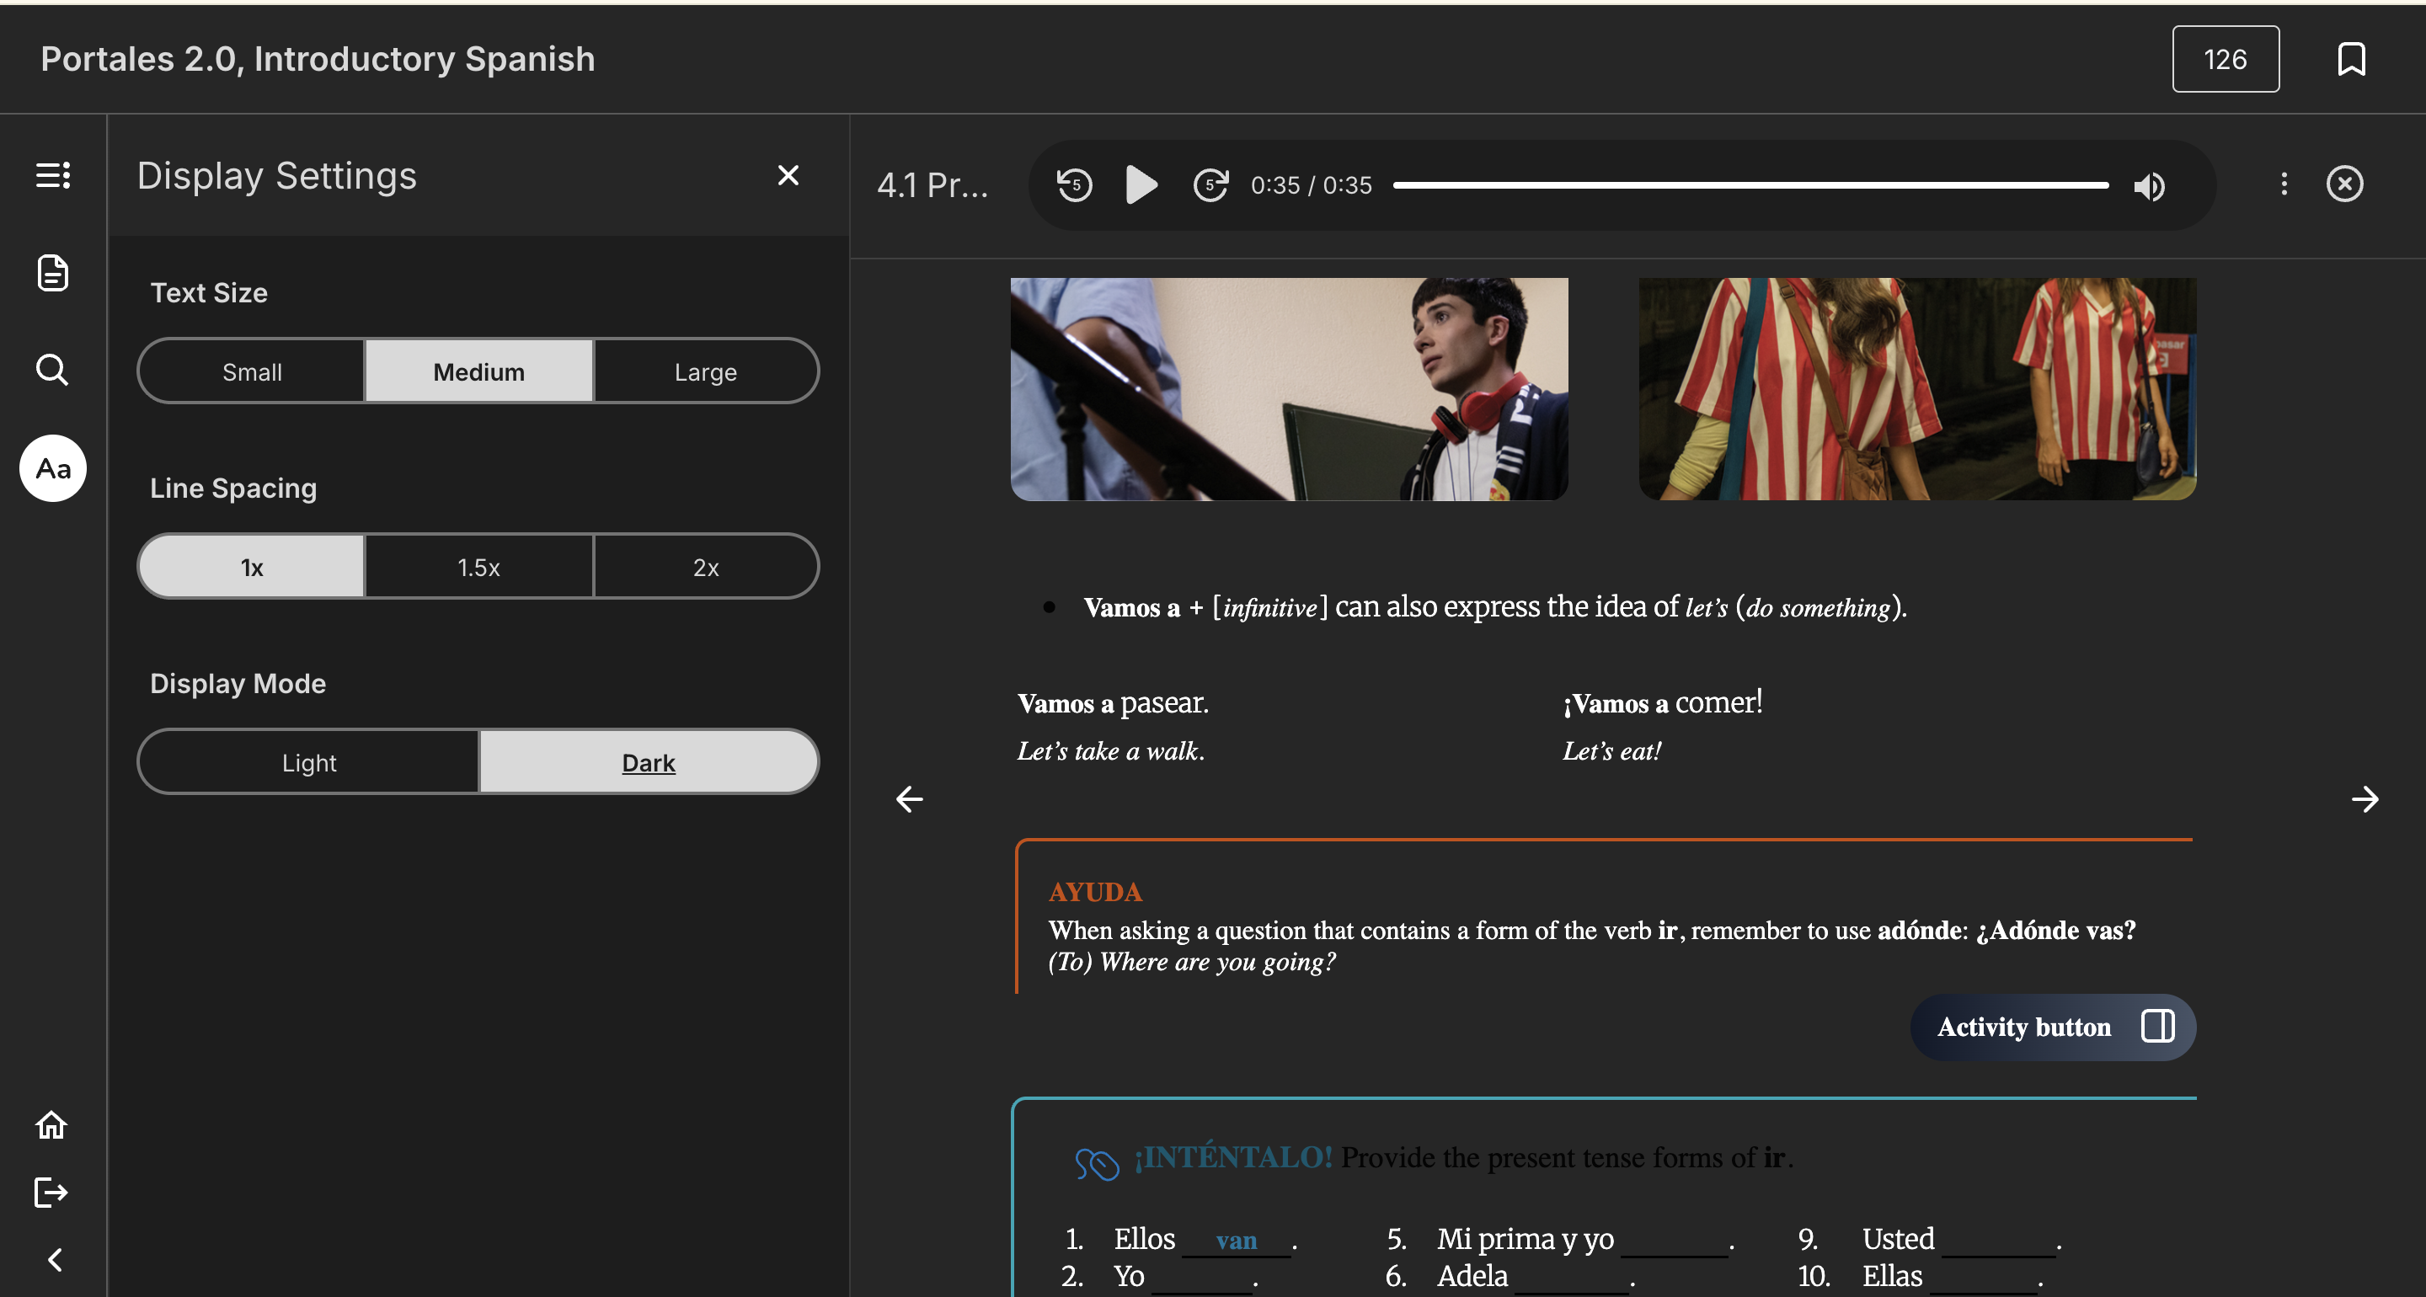Click the striped jerseys image
This screenshot has width=2426, height=1297.
[x=1917, y=389]
